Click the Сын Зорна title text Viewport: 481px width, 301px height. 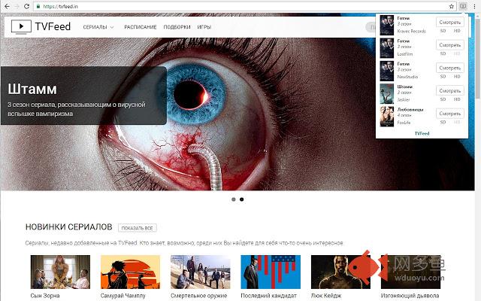45,296
